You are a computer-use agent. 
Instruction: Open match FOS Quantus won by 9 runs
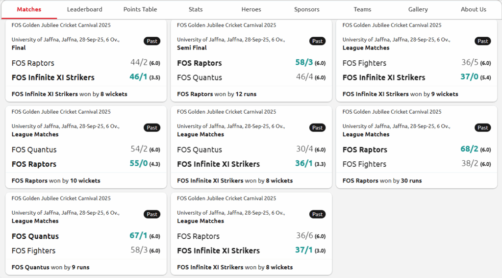pyautogui.click(x=50, y=268)
